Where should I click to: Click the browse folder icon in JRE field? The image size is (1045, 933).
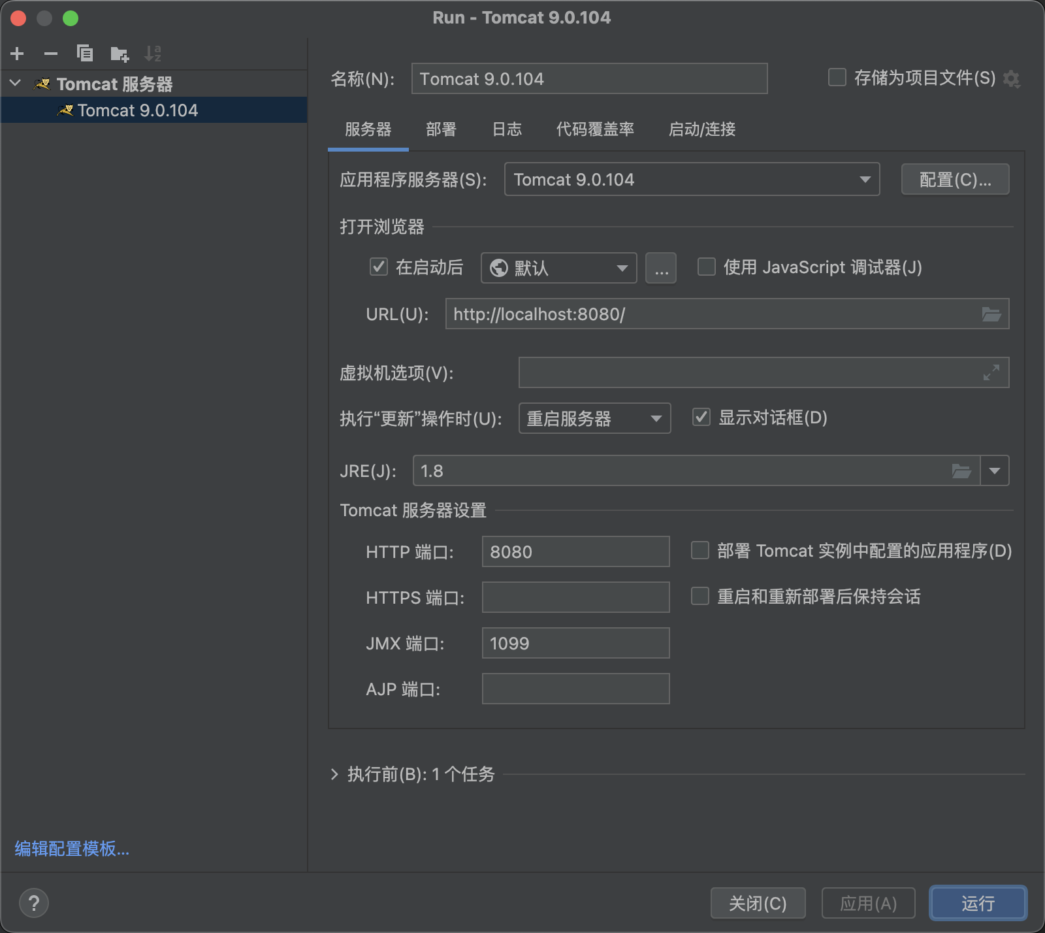click(961, 471)
